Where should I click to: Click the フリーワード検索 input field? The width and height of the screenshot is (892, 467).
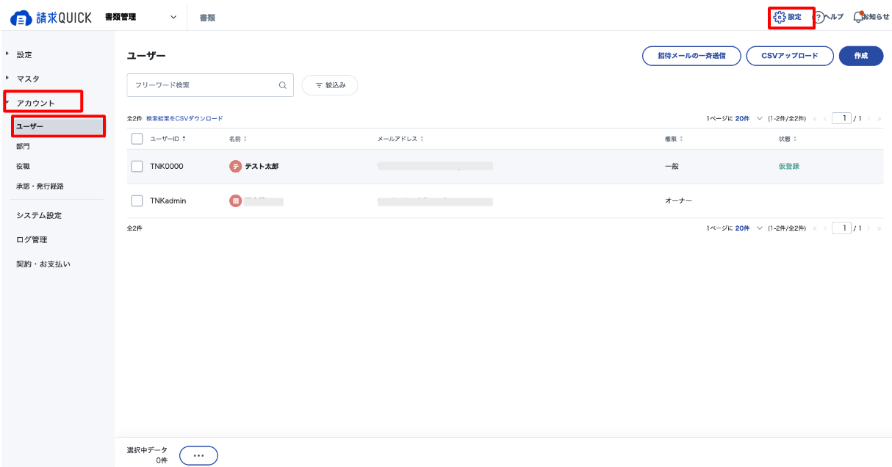[x=210, y=85]
